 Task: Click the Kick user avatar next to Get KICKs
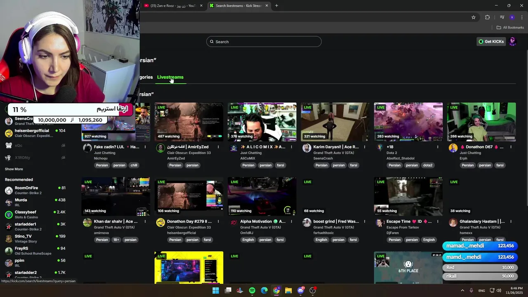(512, 41)
